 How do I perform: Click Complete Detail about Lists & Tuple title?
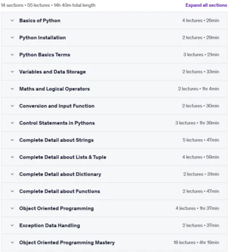pyautogui.click(x=63, y=157)
